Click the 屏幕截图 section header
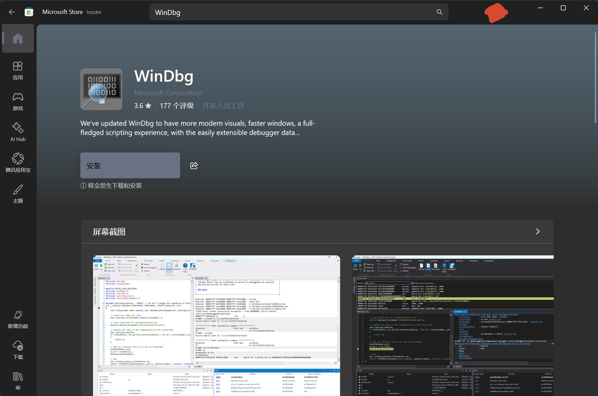The width and height of the screenshot is (598, 396). [109, 232]
